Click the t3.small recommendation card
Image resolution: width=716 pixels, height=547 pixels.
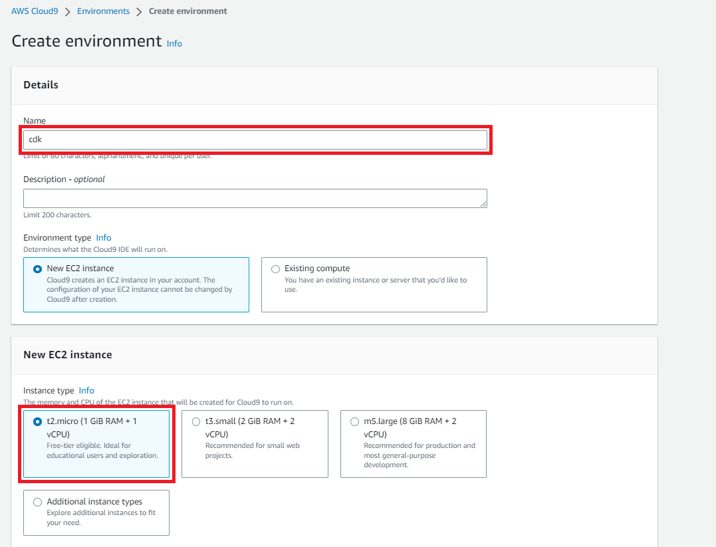coord(255,443)
